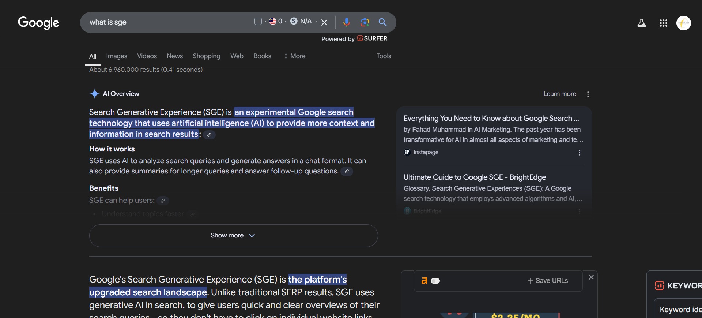
Task: Click the orange 'a' extension icon
Action: click(424, 281)
